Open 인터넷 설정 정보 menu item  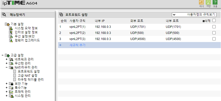(x=26, y=32)
